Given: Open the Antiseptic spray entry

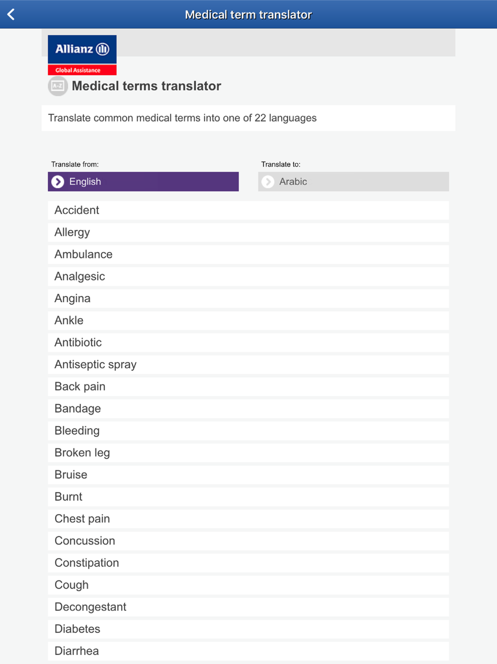Looking at the screenshot, I should 248,364.
